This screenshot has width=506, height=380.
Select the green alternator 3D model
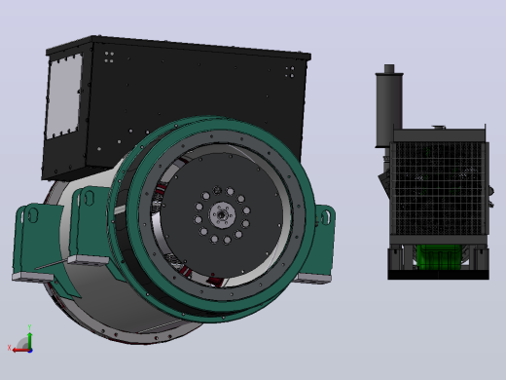(173, 190)
